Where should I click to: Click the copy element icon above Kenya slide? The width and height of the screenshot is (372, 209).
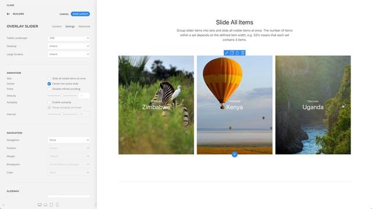click(x=232, y=53)
